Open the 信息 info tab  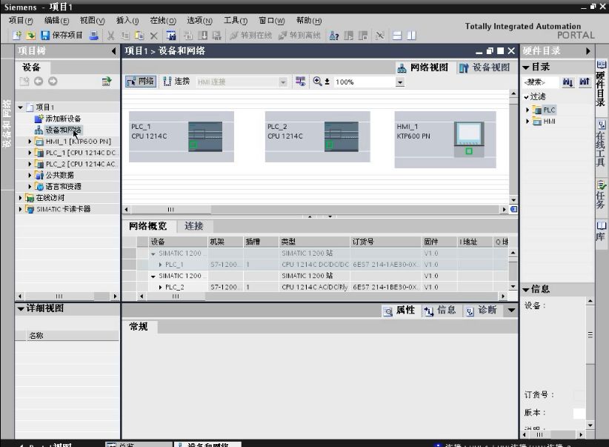[x=440, y=310]
